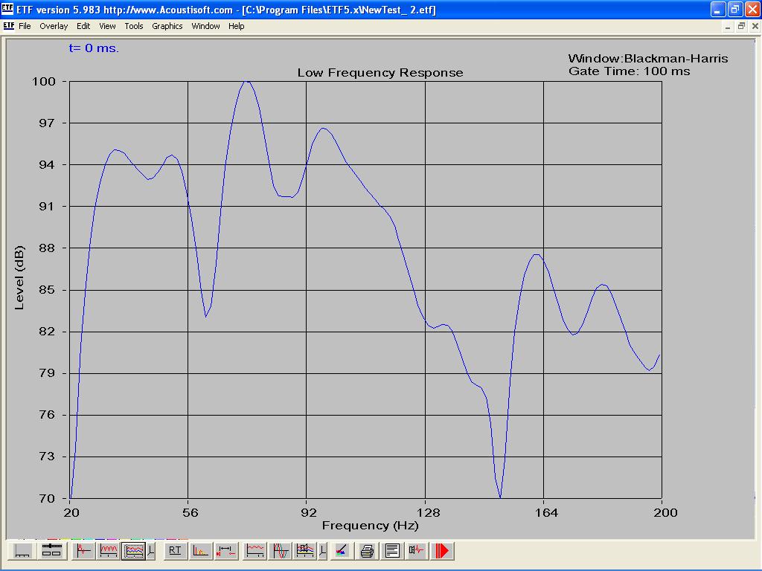Click the slider settings toolbar icon
The width and height of the screenshot is (762, 571).
point(51,551)
